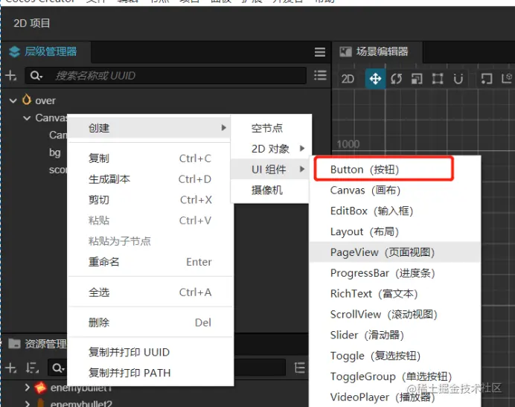The image size is (515, 407).
Task: Select the move transform tool
Action: (375, 79)
